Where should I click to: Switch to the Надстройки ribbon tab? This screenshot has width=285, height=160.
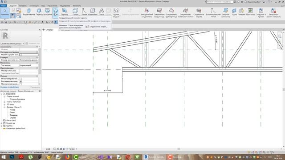tap(65, 6)
